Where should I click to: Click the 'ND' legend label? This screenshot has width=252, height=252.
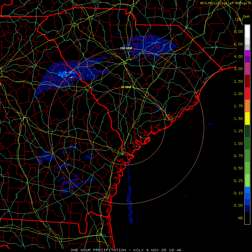pyautogui.click(x=241, y=218)
